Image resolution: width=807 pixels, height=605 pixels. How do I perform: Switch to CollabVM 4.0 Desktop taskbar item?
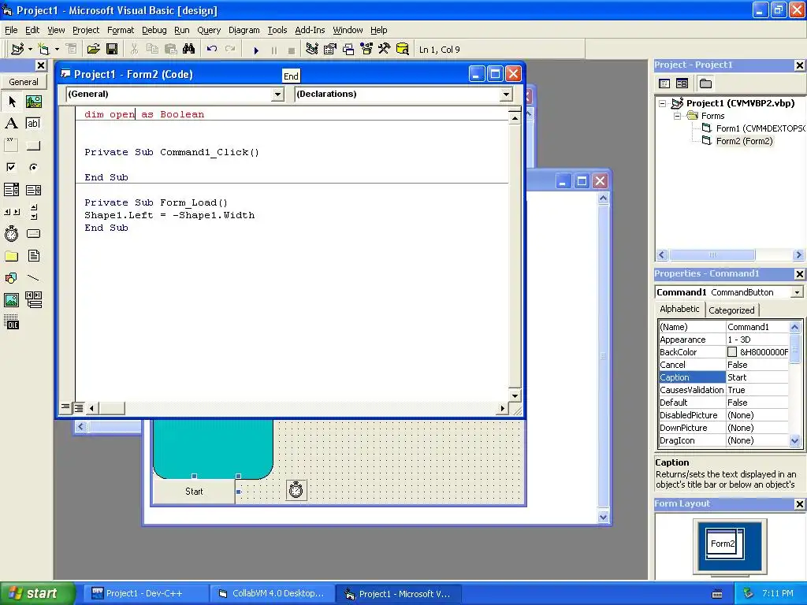(272, 593)
